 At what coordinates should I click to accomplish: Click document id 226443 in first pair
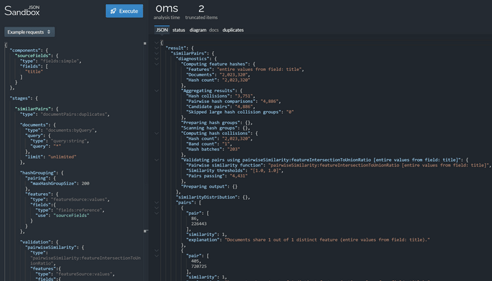[199, 224]
